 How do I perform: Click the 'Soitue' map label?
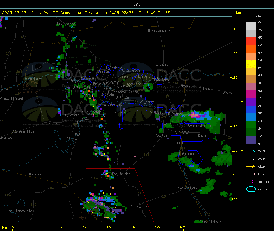coord(162,135)
